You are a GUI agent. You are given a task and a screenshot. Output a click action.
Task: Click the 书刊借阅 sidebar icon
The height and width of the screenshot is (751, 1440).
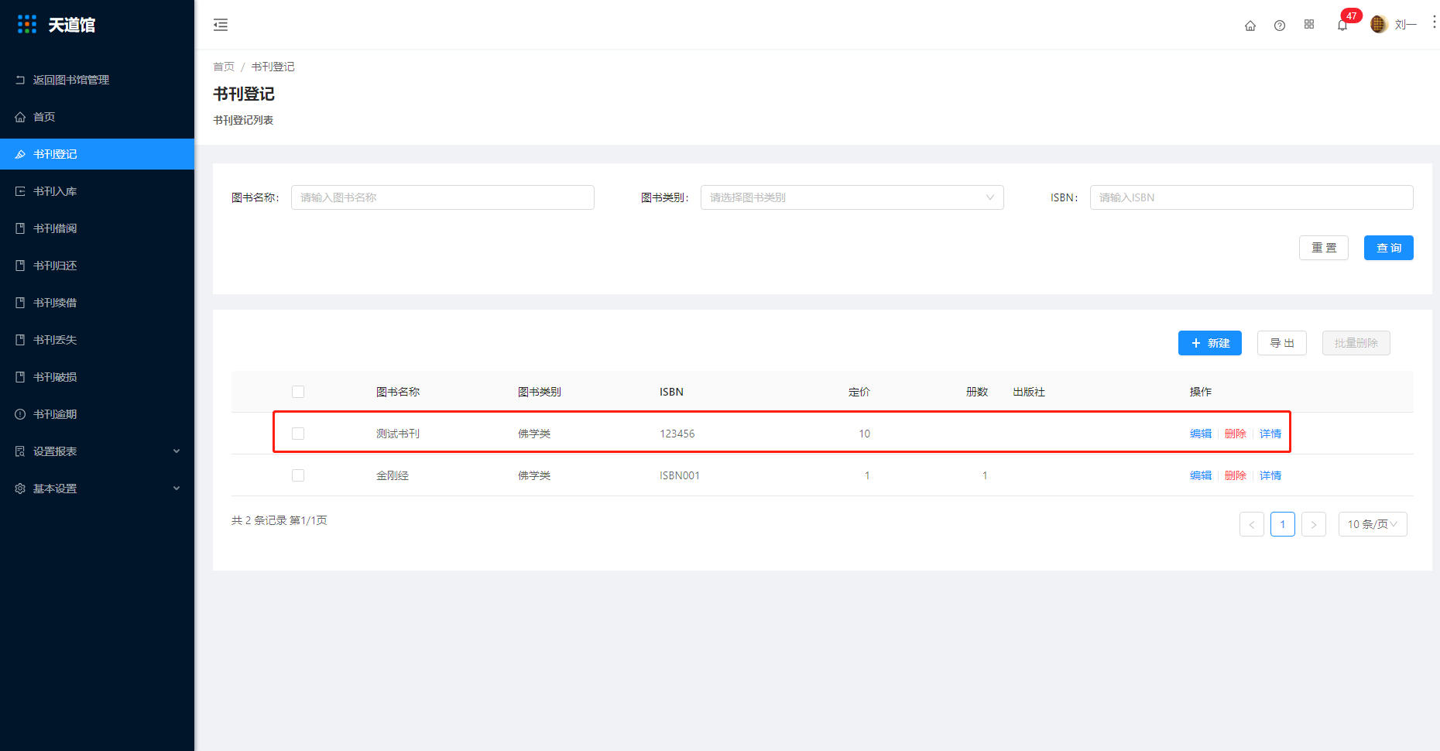coord(20,228)
